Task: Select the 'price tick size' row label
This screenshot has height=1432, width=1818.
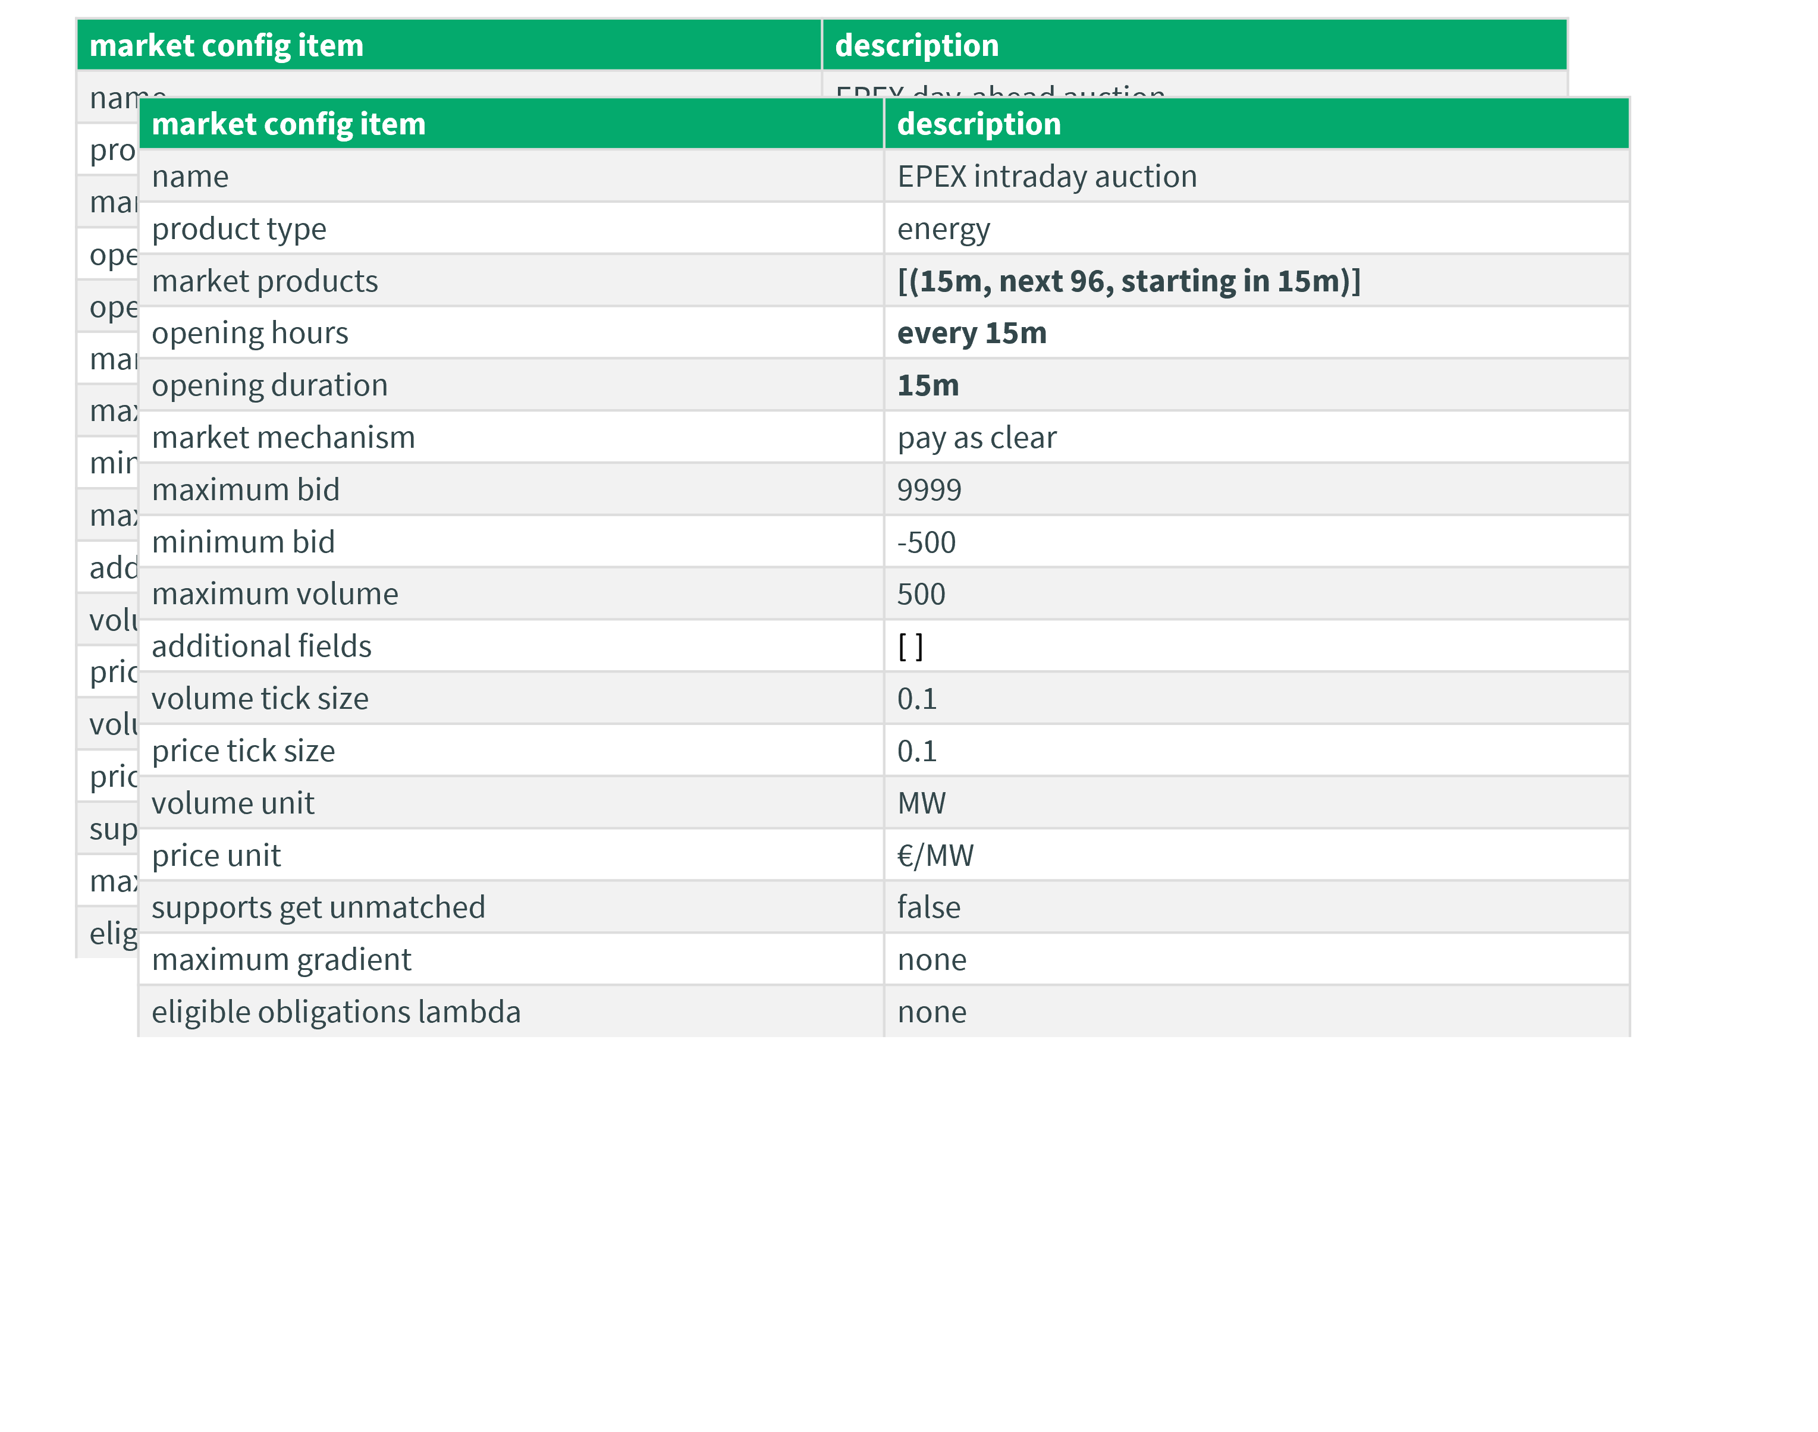Action: (x=243, y=751)
